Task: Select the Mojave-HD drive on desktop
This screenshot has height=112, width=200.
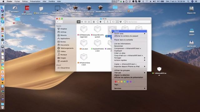Action: [x=191, y=9]
